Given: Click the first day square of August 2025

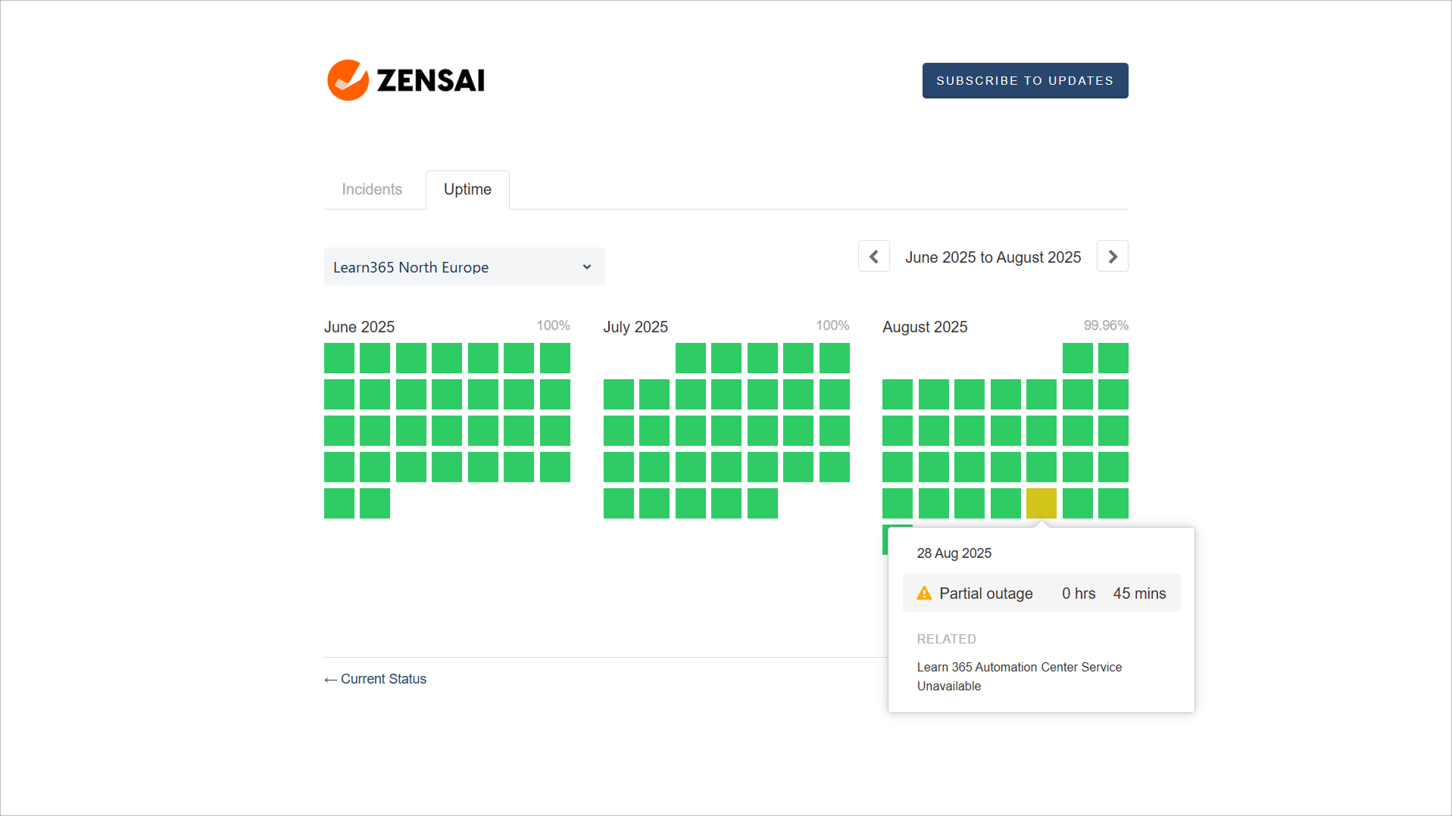Looking at the screenshot, I should 1077,358.
